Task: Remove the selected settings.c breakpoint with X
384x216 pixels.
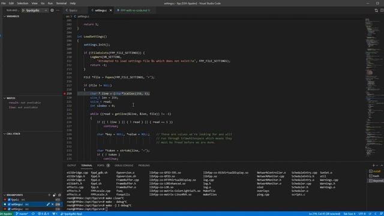Action: (52, 204)
